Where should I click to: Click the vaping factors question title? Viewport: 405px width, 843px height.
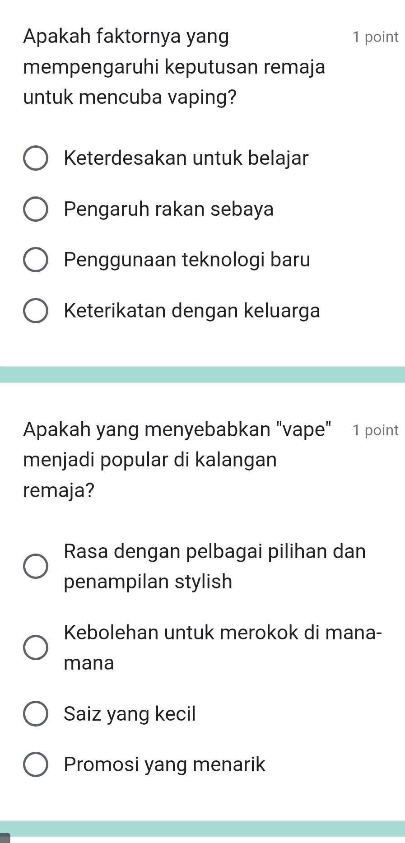(174, 67)
